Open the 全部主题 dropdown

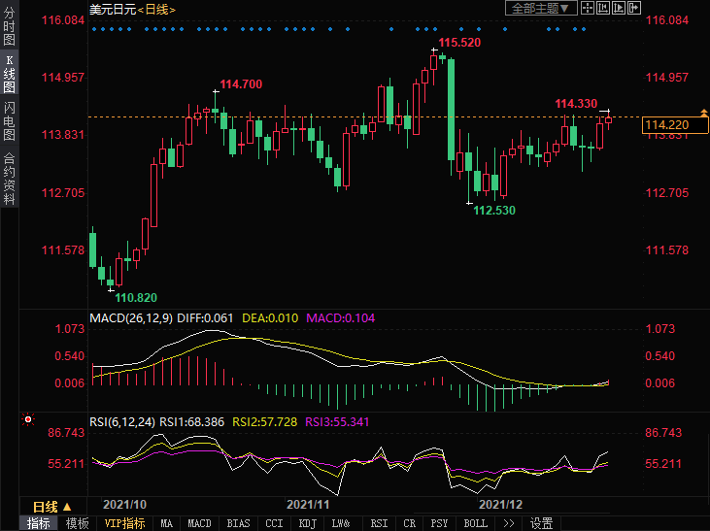pyautogui.click(x=542, y=9)
